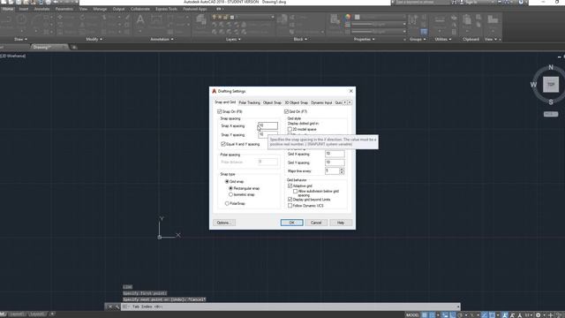Click the Snap X spacing input field
This screenshot has width=565, height=318.
pyautogui.click(x=267, y=125)
